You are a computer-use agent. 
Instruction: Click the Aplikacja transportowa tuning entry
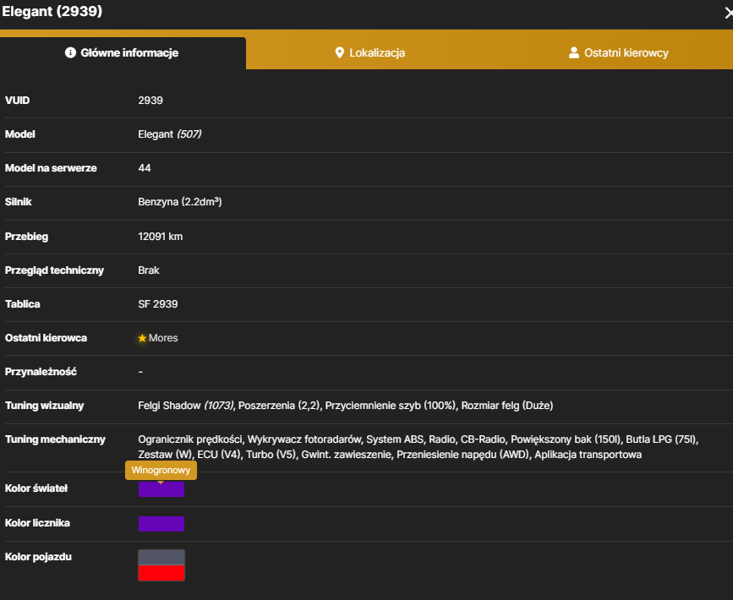click(x=588, y=455)
